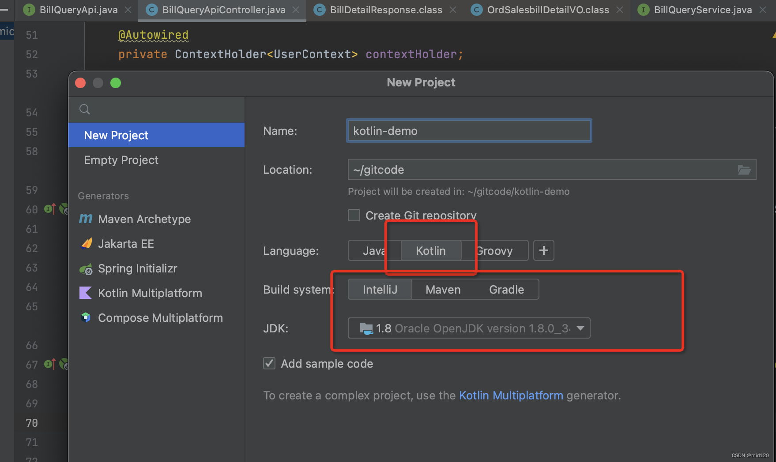Add another language with plus button
Viewport: 776px width, 462px height.
pos(544,250)
